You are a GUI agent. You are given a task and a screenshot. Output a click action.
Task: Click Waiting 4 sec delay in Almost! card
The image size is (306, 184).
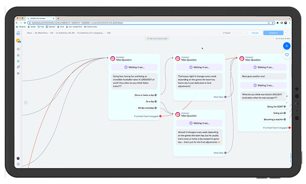199,123
